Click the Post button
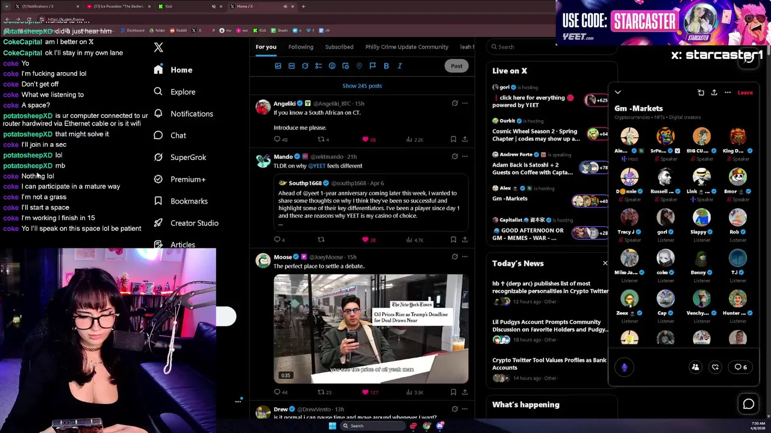Image resolution: width=771 pixels, height=433 pixels. tap(457, 66)
